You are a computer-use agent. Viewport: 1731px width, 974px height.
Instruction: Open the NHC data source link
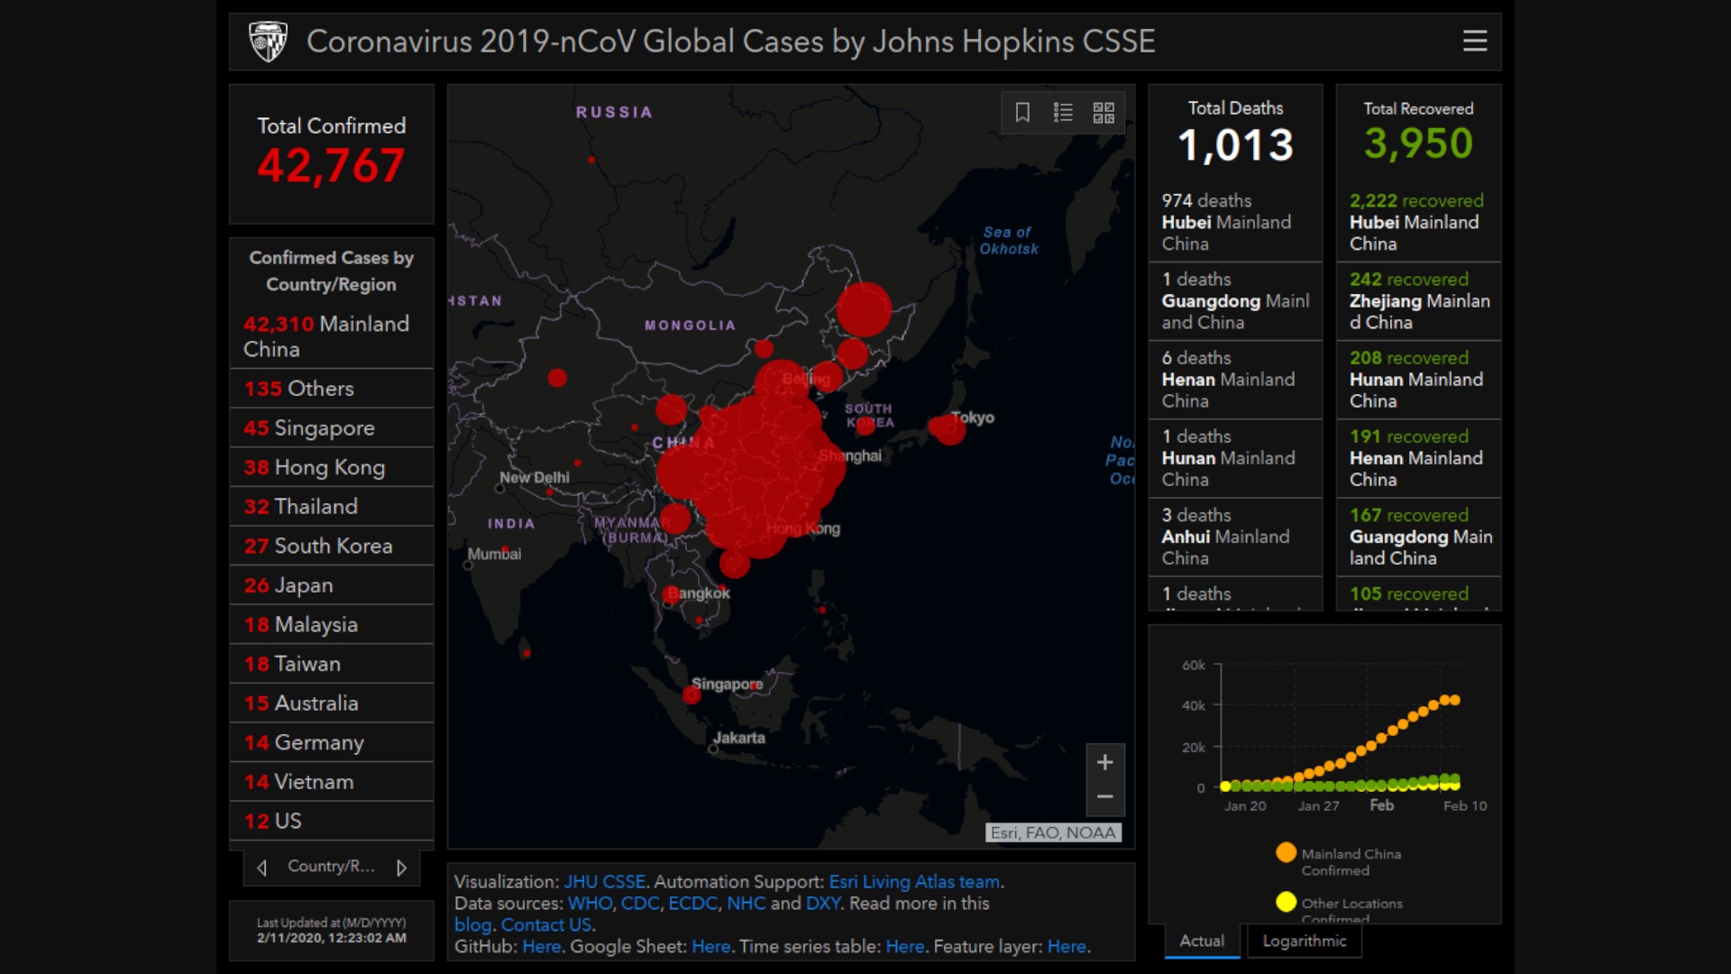[x=746, y=903]
